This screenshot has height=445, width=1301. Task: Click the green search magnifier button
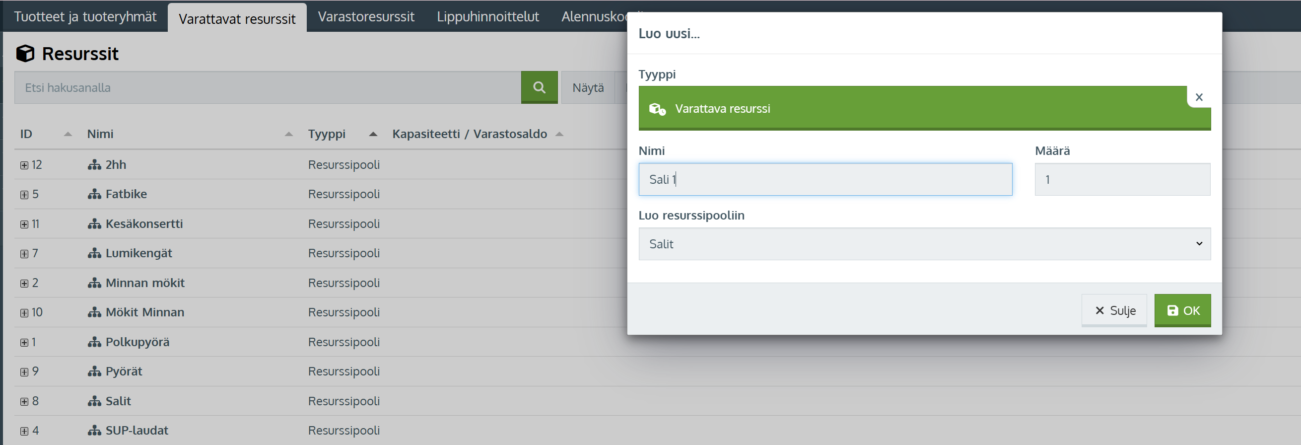539,87
